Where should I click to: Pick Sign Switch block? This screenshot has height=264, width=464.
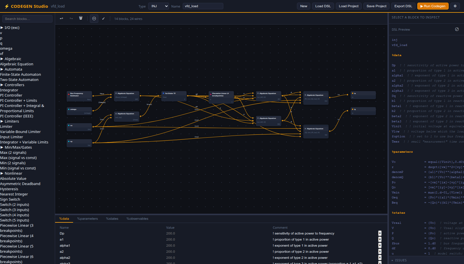(10, 199)
